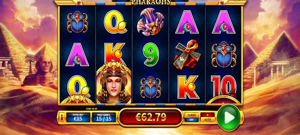
Task: Click the €62.79 win display
Action: pos(151,117)
